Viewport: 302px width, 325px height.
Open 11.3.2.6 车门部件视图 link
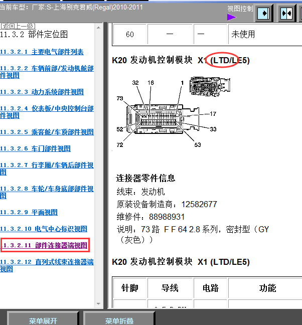pyautogui.click(x=35, y=148)
